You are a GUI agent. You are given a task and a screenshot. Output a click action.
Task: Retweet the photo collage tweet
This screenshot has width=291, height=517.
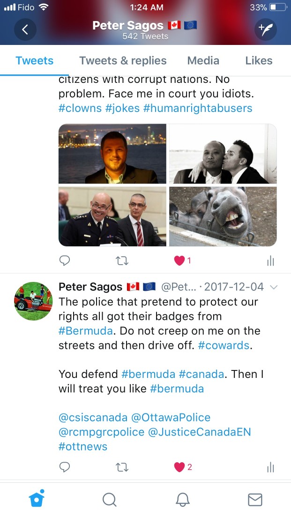(x=122, y=261)
